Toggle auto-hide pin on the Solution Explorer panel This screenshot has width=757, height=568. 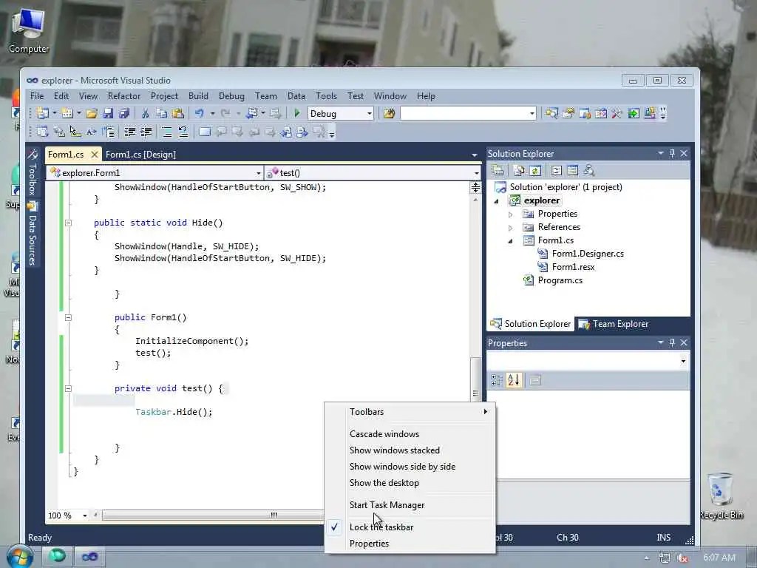[x=672, y=153]
